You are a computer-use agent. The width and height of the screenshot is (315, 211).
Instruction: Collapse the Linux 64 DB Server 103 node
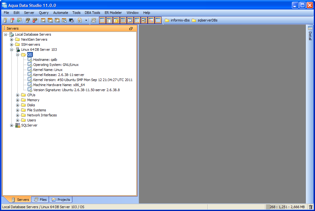12,50
